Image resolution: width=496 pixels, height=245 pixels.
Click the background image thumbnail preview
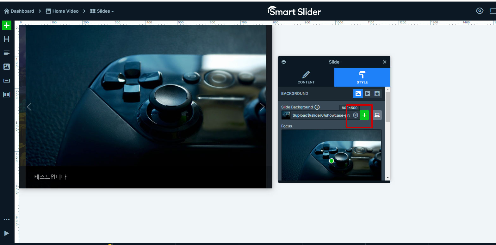tap(286, 115)
